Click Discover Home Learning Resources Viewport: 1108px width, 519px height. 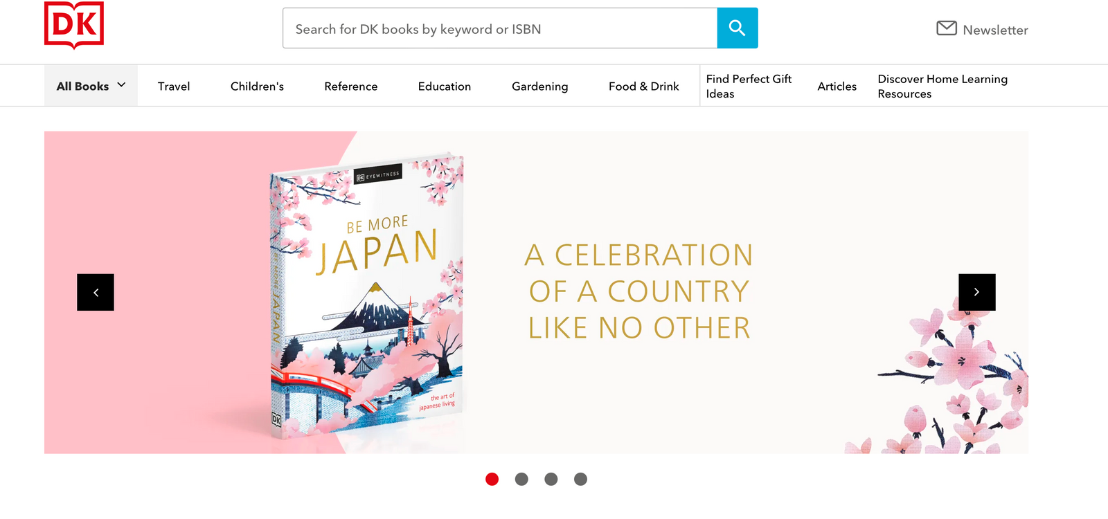[942, 86]
